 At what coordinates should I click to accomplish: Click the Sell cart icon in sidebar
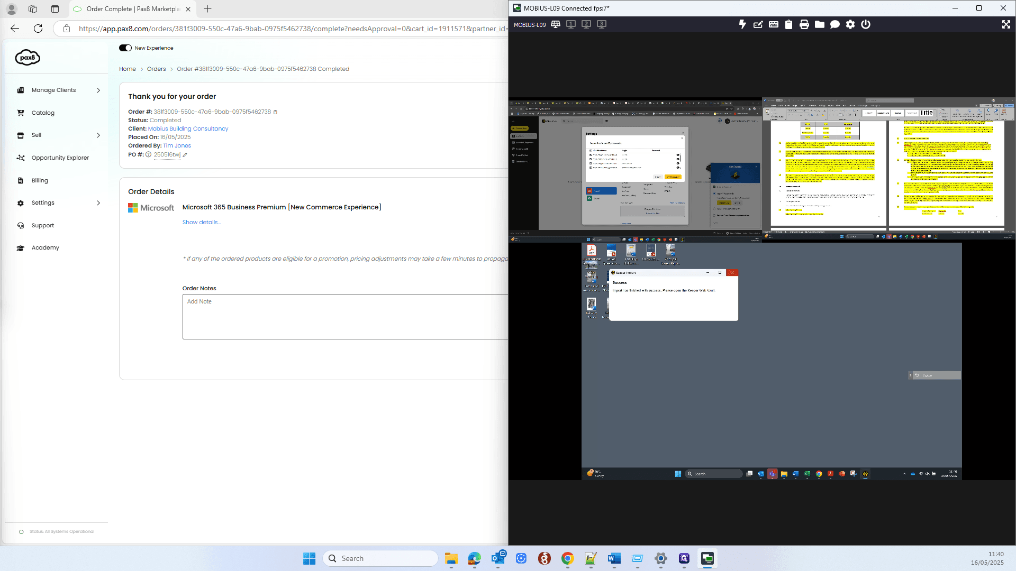click(21, 135)
